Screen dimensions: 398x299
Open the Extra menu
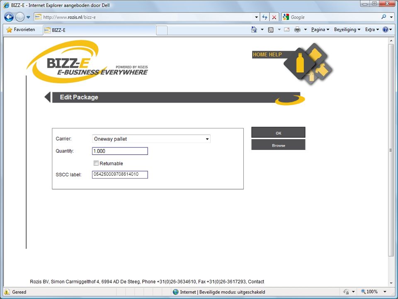click(372, 30)
